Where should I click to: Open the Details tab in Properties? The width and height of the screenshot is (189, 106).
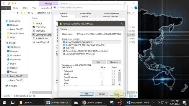tap(85, 16)
